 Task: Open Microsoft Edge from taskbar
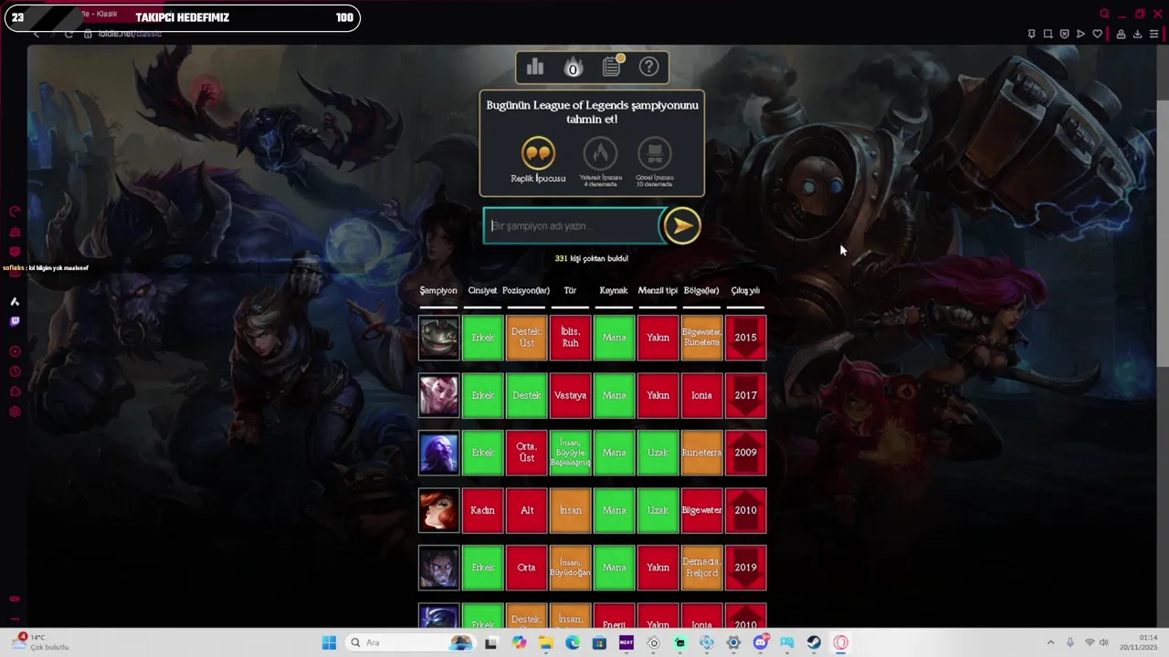point(572,642)
